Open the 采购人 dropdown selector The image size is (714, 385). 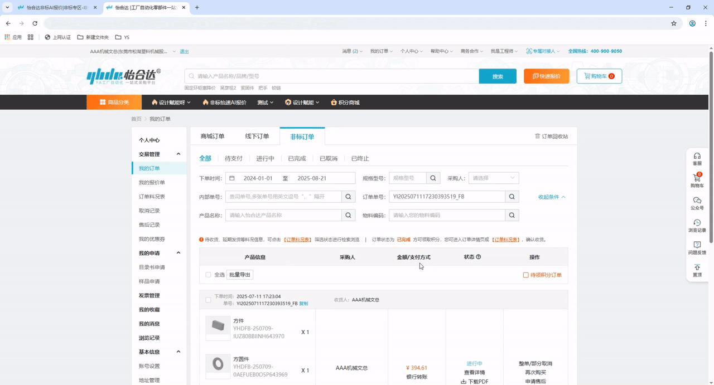[493, 178]
